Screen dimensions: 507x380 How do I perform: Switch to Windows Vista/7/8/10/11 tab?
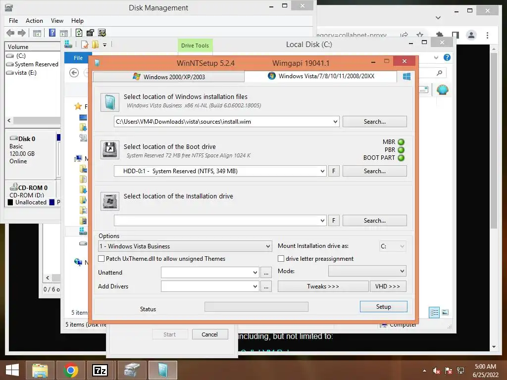click(321, 76)
